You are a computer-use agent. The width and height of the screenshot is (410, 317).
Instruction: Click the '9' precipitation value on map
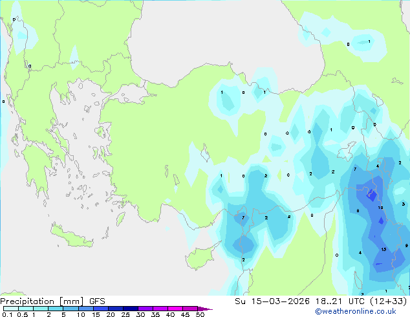[406, 246]
